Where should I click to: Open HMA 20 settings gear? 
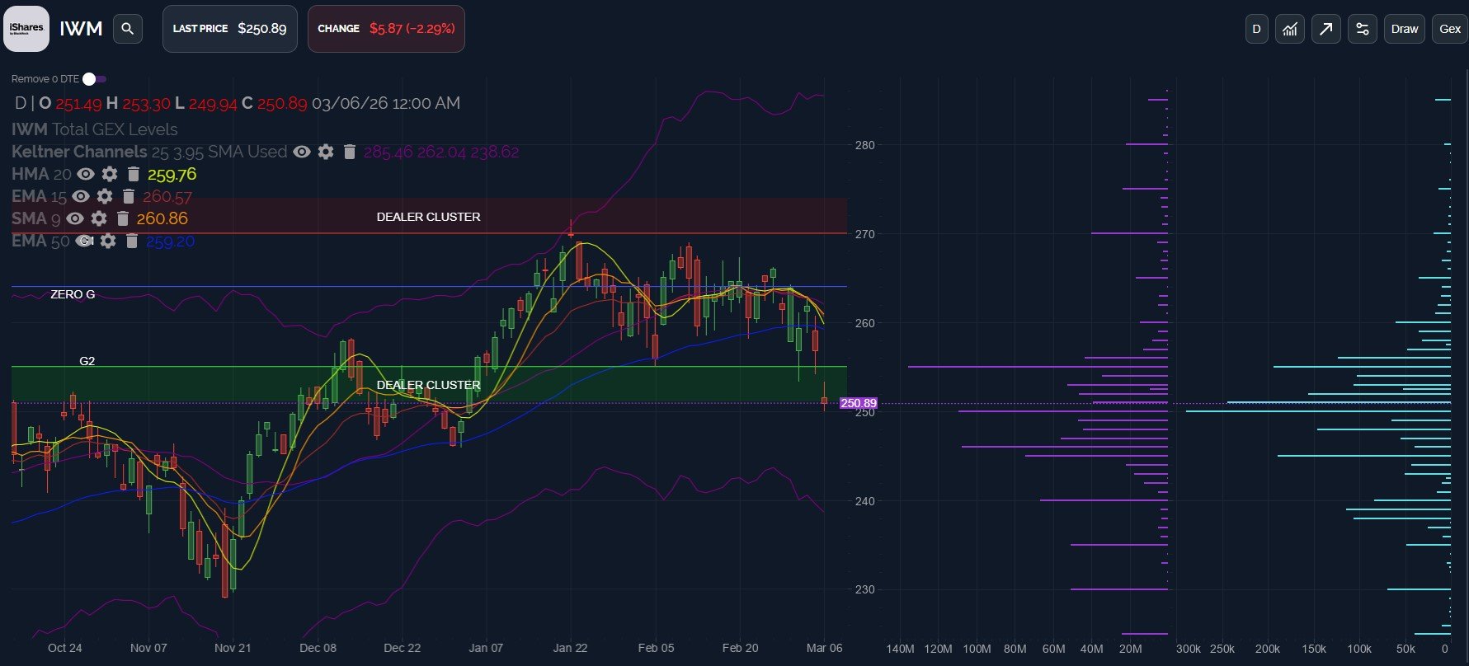pos(110,174)
